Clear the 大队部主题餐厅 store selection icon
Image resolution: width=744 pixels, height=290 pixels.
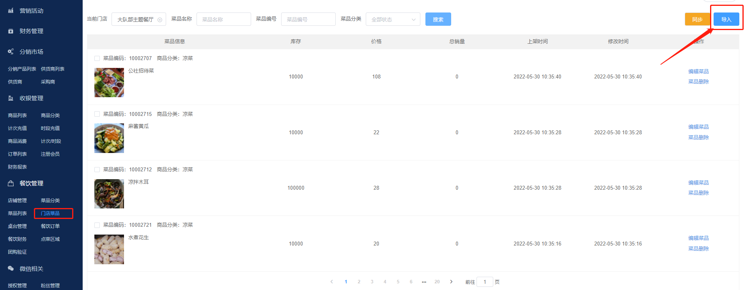[x=160, y=20]
